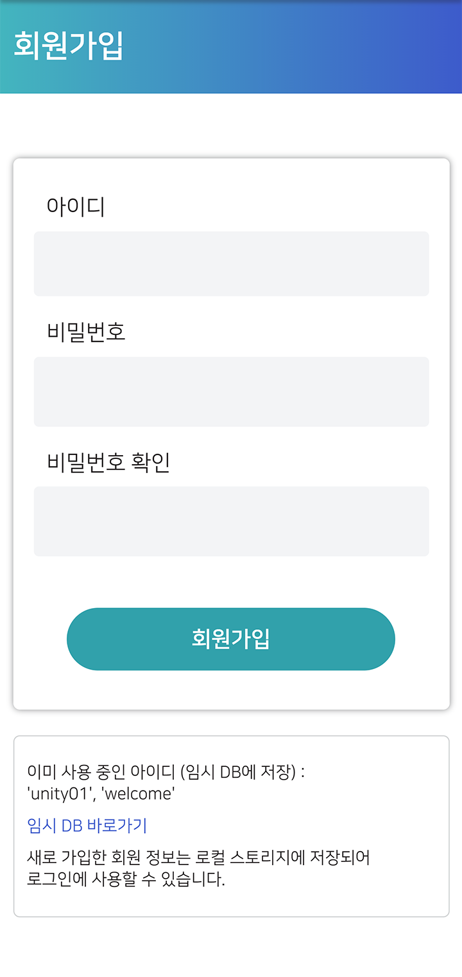Click the 'welcome' example ID text

click(138, 794)
